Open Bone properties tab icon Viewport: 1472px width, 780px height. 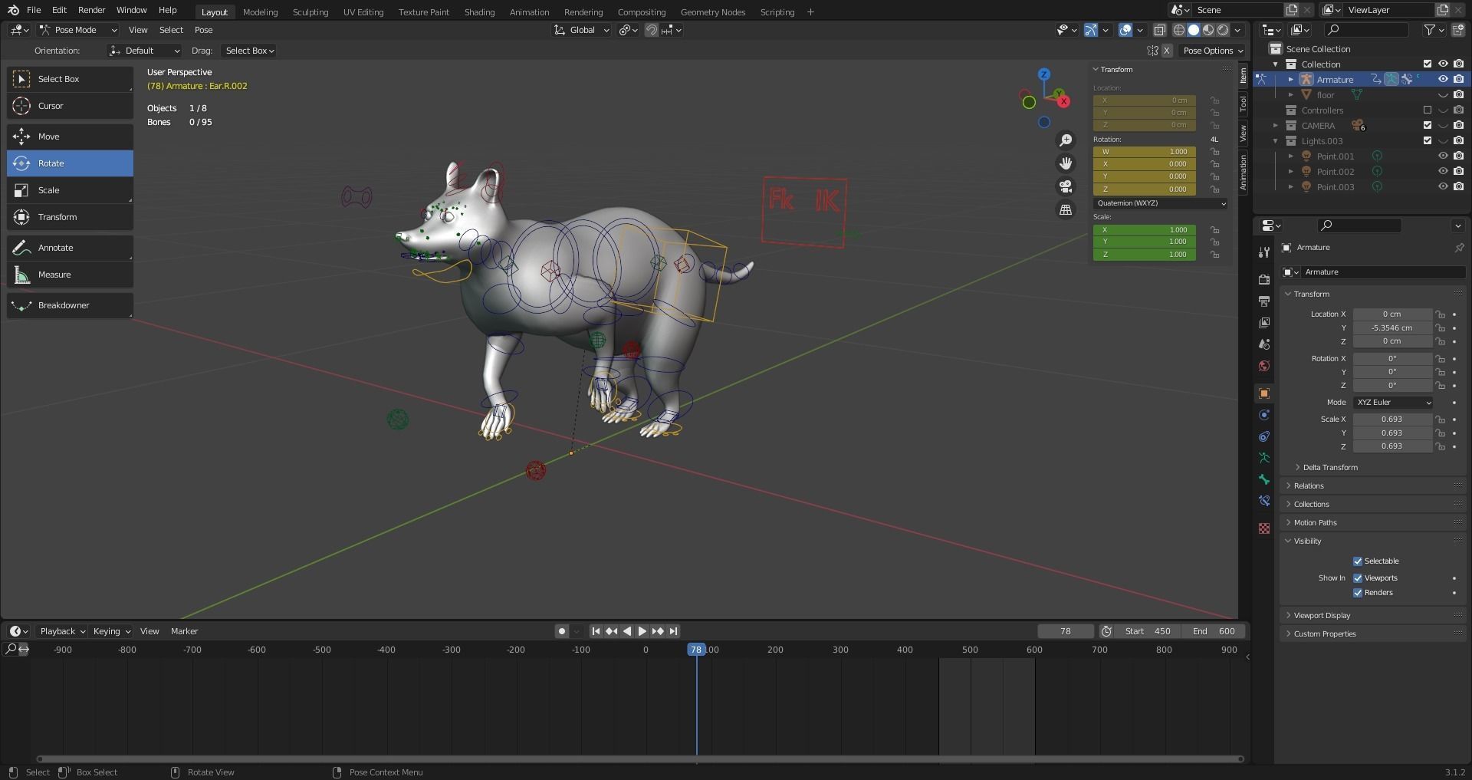pos(1263,479)
